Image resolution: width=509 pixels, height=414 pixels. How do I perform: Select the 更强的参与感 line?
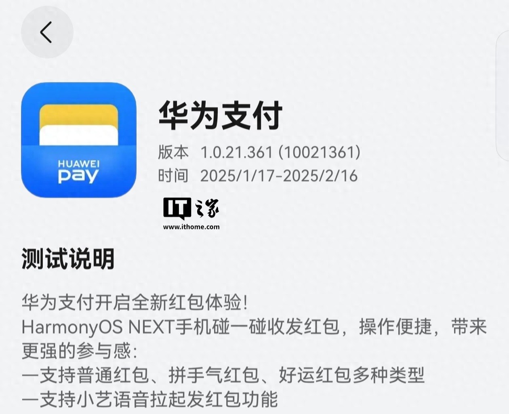click(80, 351)
